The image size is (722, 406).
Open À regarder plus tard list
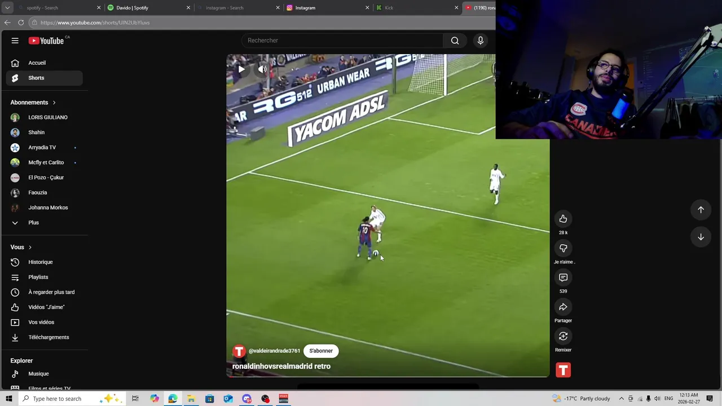(45, 292)
